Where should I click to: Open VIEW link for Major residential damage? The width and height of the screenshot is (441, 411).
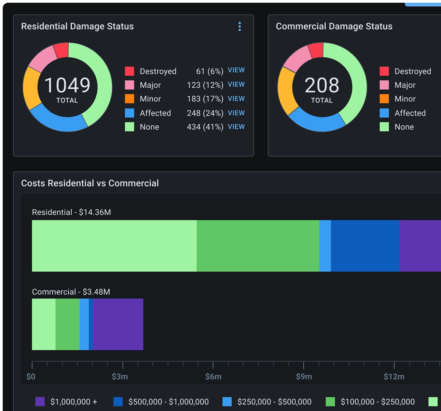tap(236, 85)
